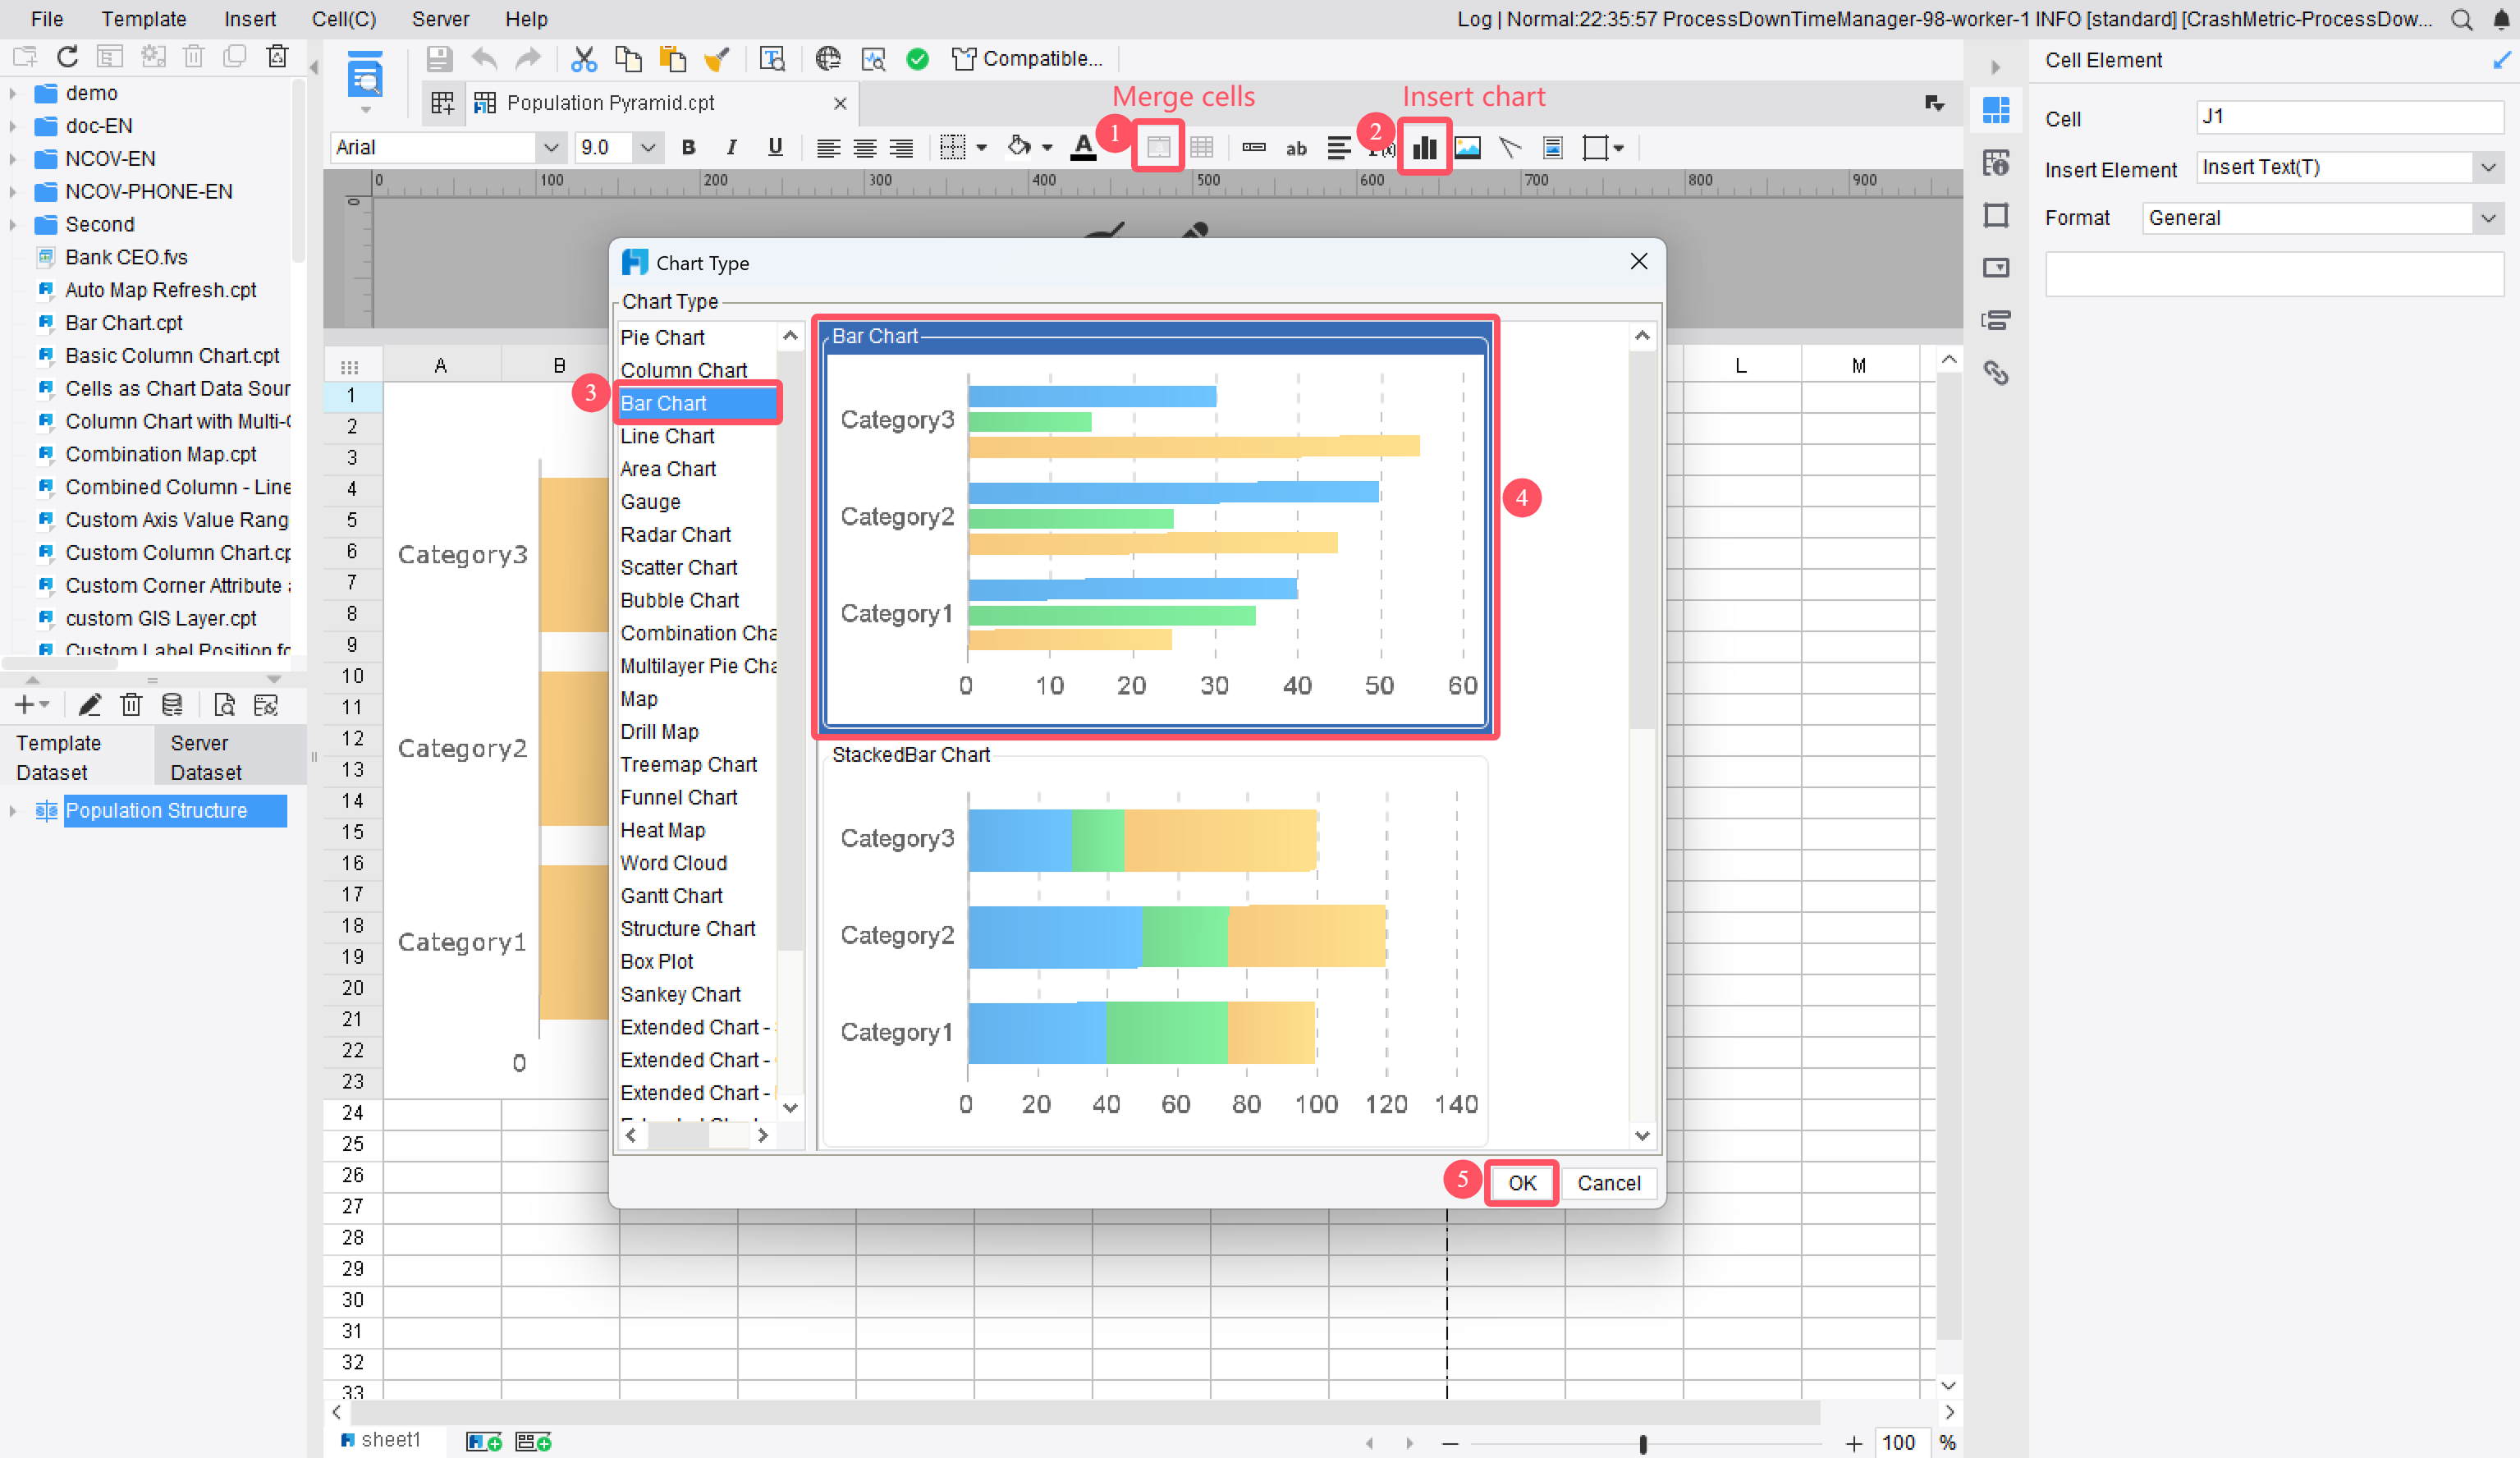Click the edit dataset pencil icon
The width and height of the screenshot is (2520, 1458).
[90, 705]
